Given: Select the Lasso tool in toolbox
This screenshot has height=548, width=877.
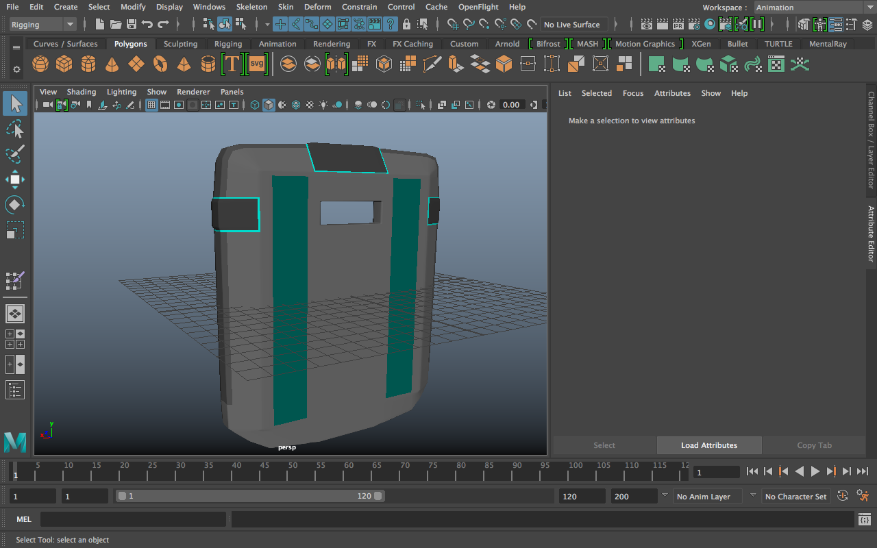Looking at the screenshot, I should (15, 129).
